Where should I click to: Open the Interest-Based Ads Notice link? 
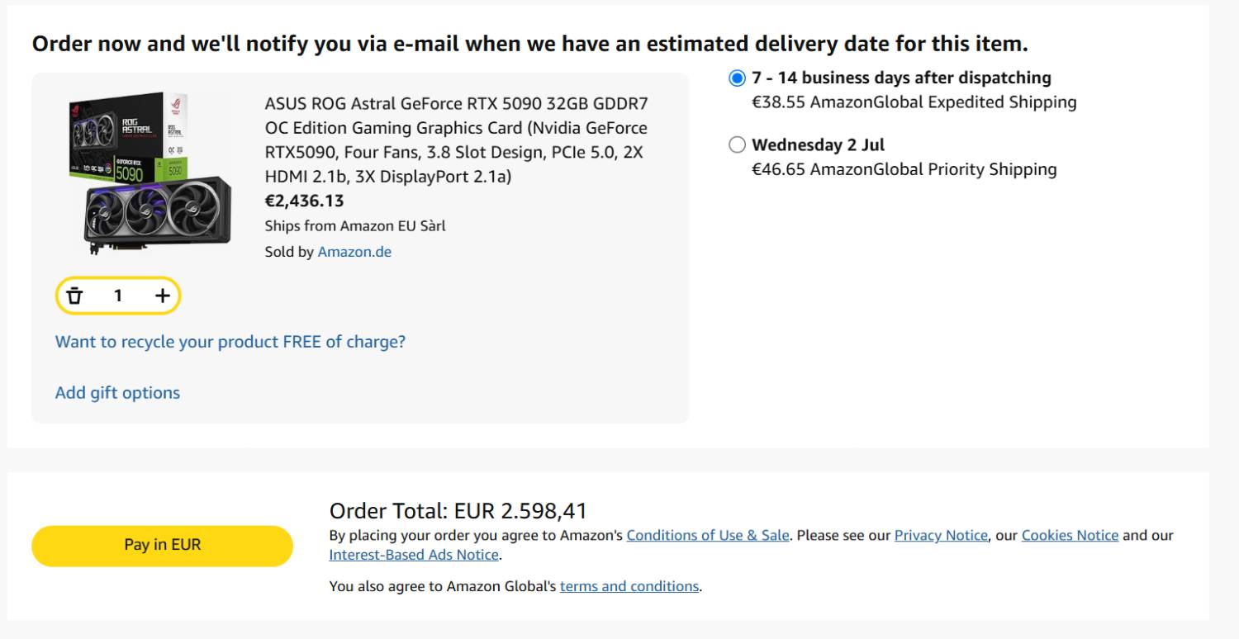(414, 555)
